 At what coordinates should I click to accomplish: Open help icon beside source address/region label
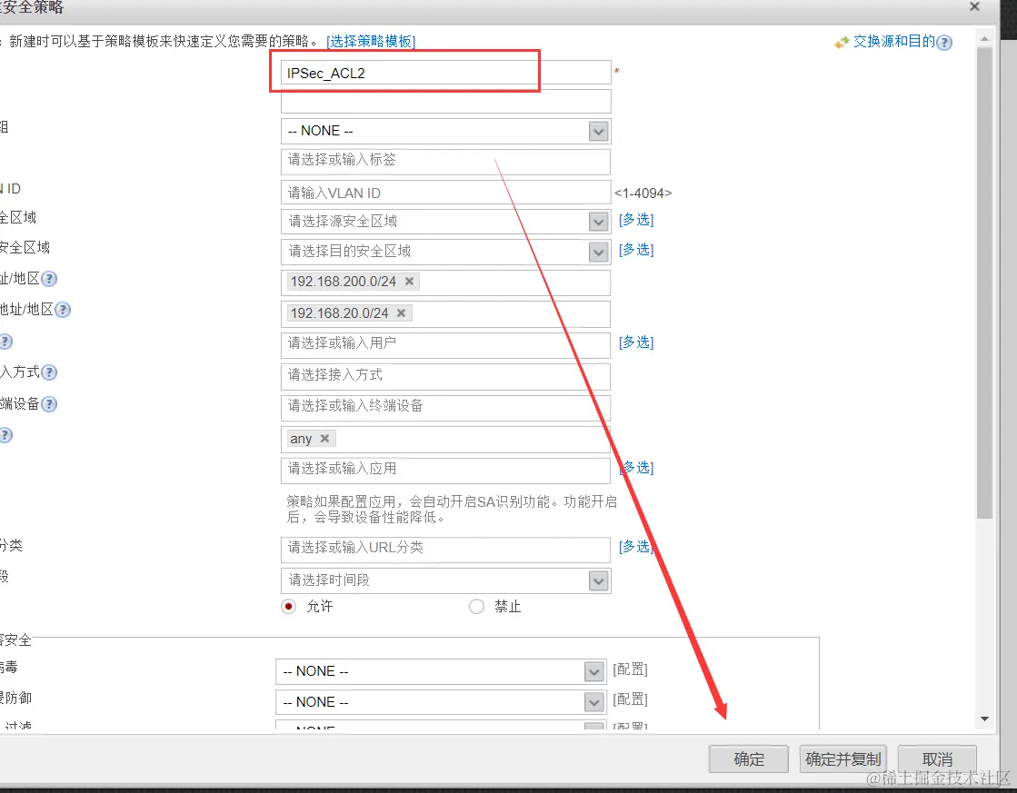click(x=49, y=280)
